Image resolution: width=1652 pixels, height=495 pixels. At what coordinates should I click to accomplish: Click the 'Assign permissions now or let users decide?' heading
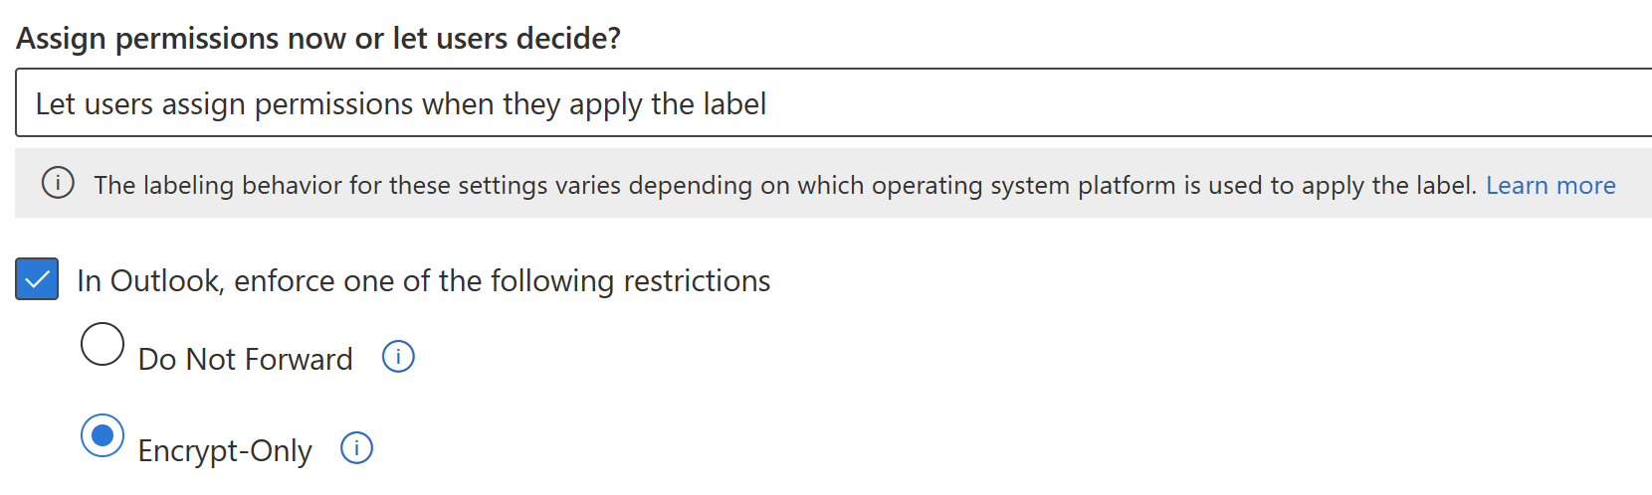(x=318, y=38)
